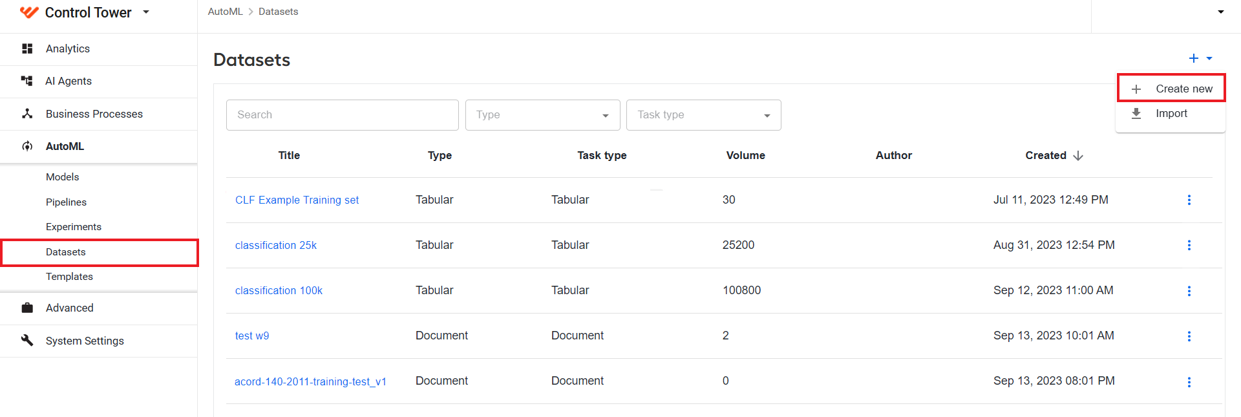The width and height of the screenshot is (1241, 417).
Task: Choose Import from the dropdown menu
Action: [x=1171, y=114]
